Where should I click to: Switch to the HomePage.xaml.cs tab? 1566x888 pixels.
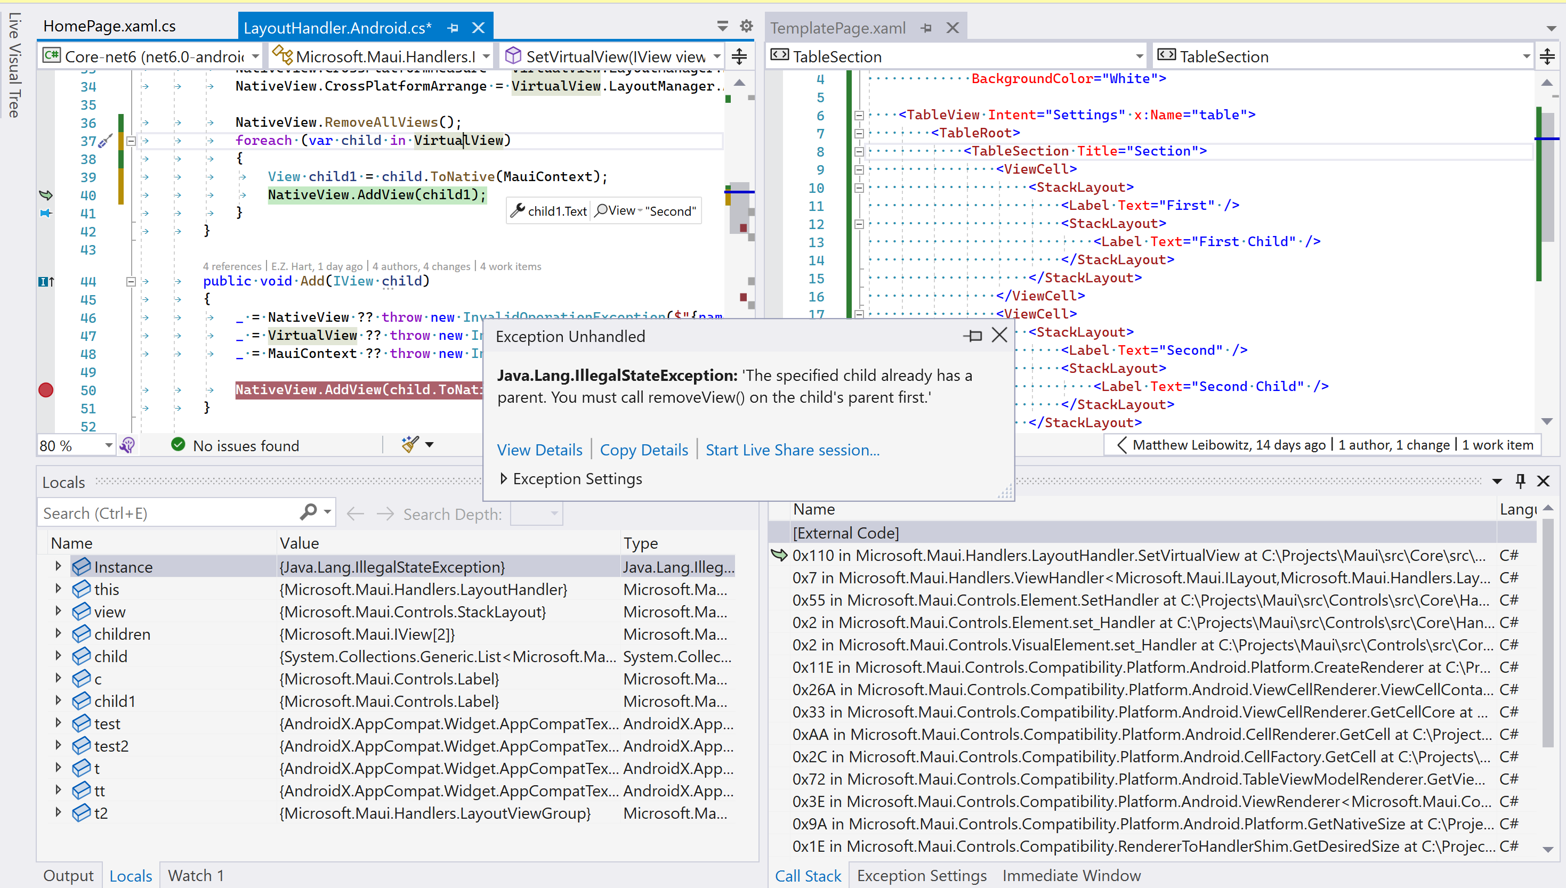click(109, 26)
